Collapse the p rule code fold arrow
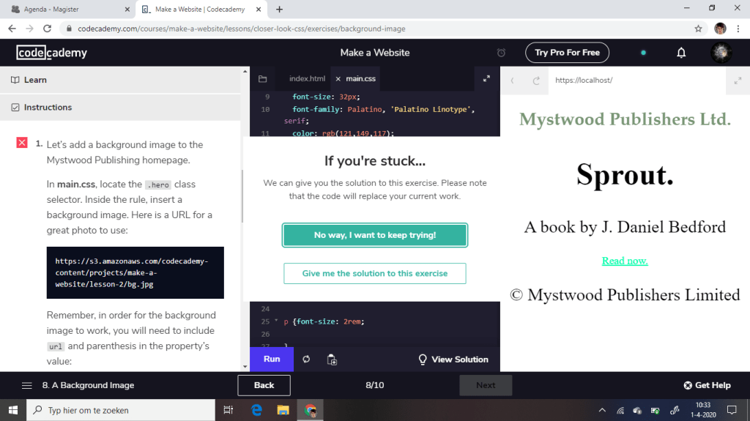 pyautogui.click(x=276, y=321)
